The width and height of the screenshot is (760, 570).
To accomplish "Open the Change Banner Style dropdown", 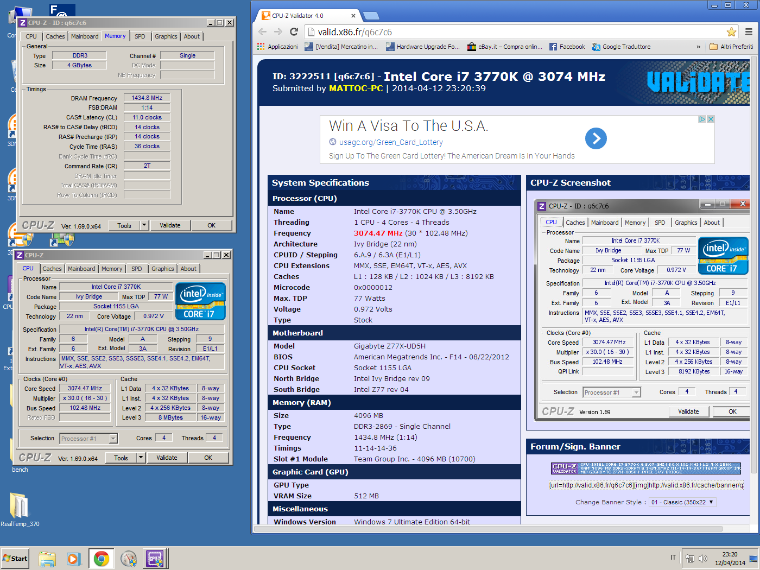I will tap(683, 502).
